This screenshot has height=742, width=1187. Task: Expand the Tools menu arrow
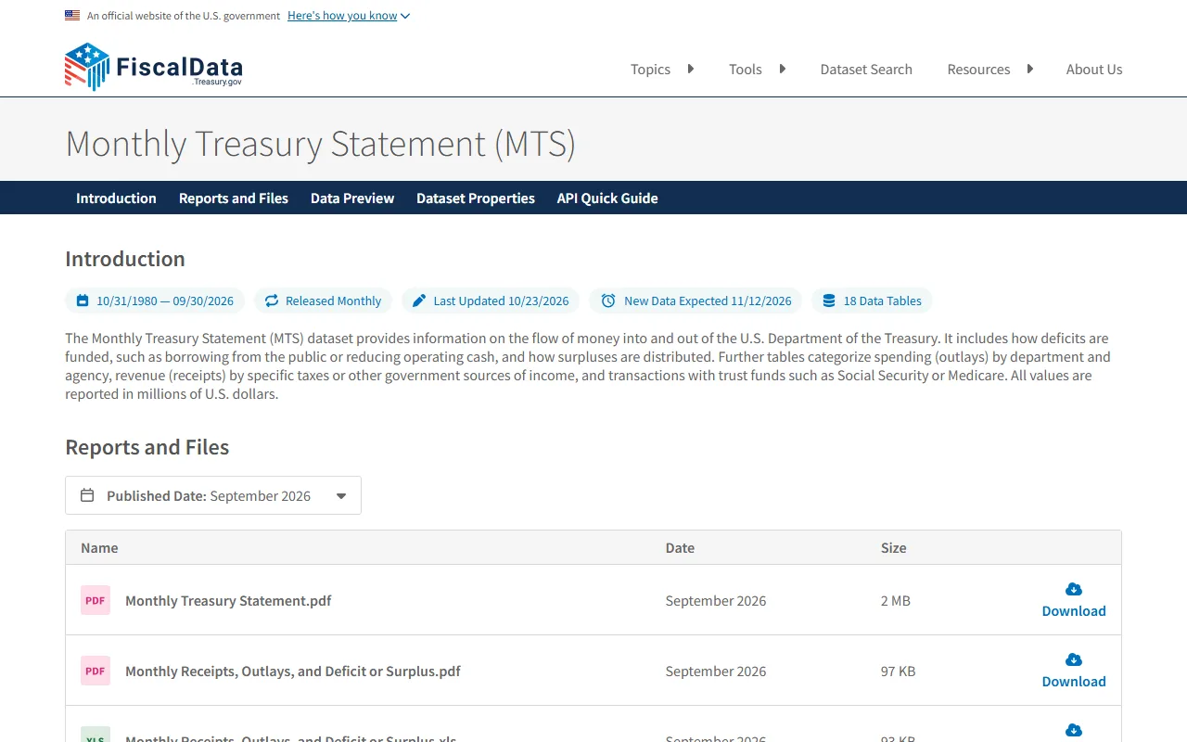(782, 69)
